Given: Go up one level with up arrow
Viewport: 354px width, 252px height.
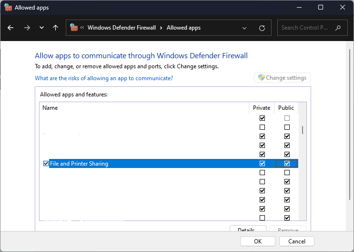Looking at the screenshot, I should [56, 28].
